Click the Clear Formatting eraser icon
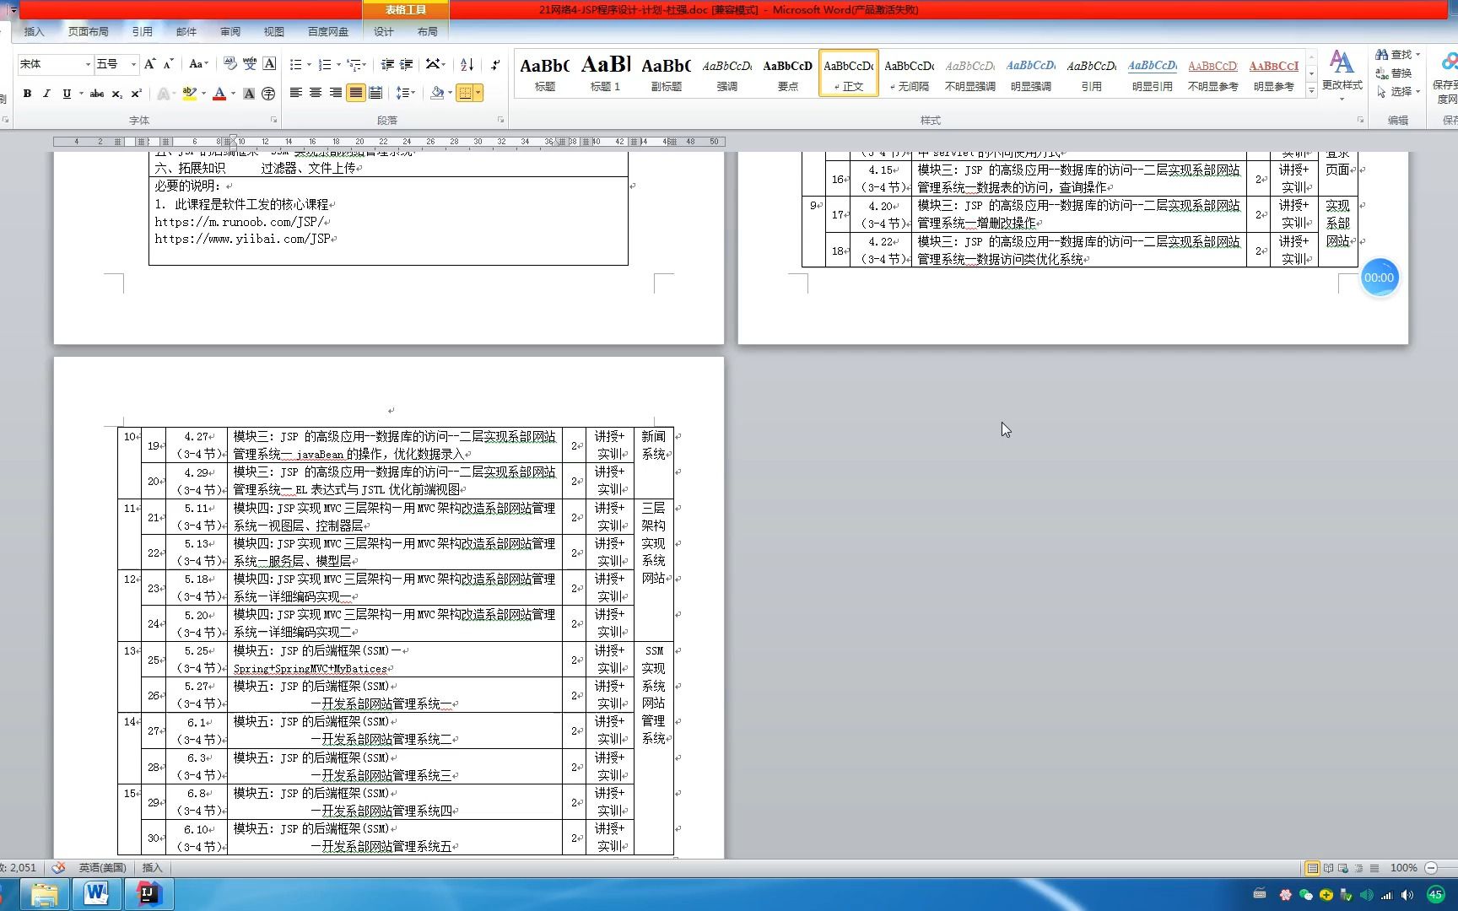The height and width of the screenshot is (911, 1458). point(230,64)
